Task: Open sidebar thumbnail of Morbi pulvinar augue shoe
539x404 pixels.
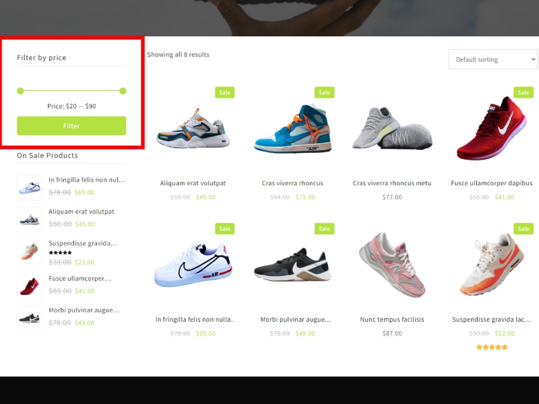Action: coord(30,318)
